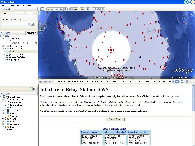Click the Email toolbar icon
This screenshot has width=195, height=146.
pos(94,9)
